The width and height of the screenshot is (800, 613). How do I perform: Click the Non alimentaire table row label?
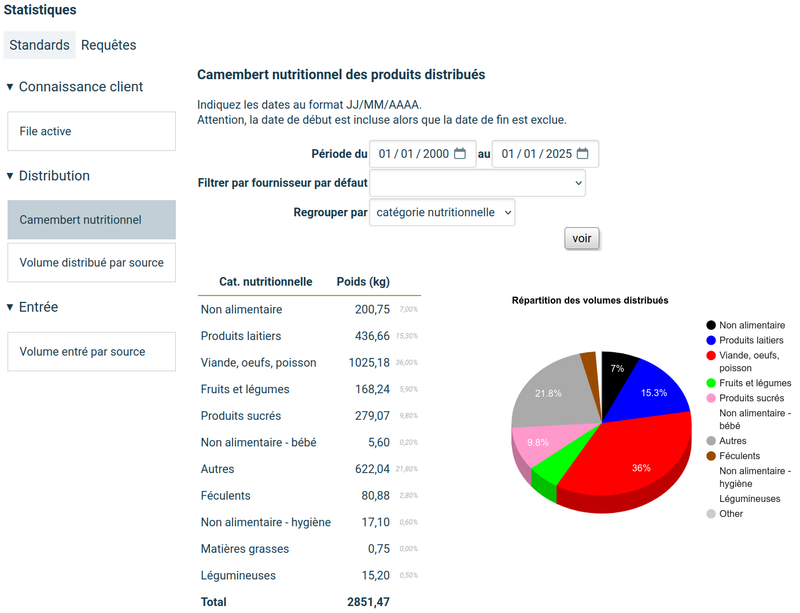click(241, 309)
